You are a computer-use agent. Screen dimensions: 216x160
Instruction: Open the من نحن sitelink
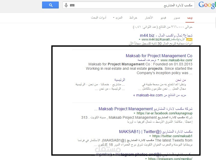pos(181,80)
